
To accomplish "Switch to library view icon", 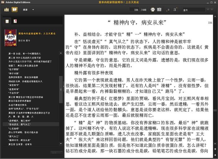I will 7,9.
